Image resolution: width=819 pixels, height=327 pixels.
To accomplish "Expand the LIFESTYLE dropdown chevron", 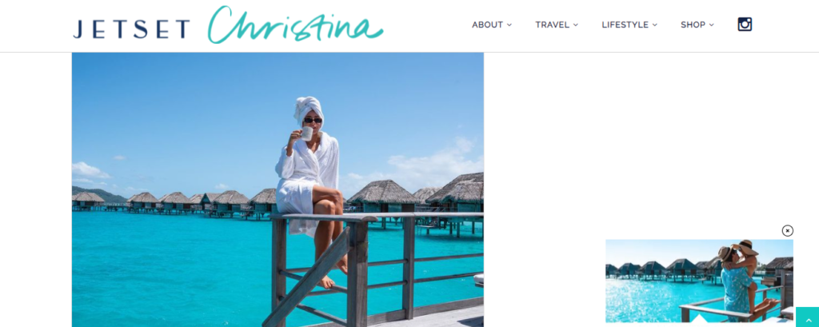I will [654, 25].
